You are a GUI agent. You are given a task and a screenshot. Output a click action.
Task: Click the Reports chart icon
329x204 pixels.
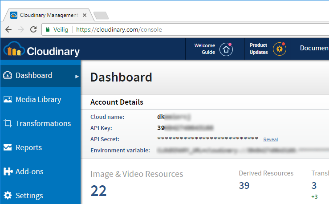point(8,147)
